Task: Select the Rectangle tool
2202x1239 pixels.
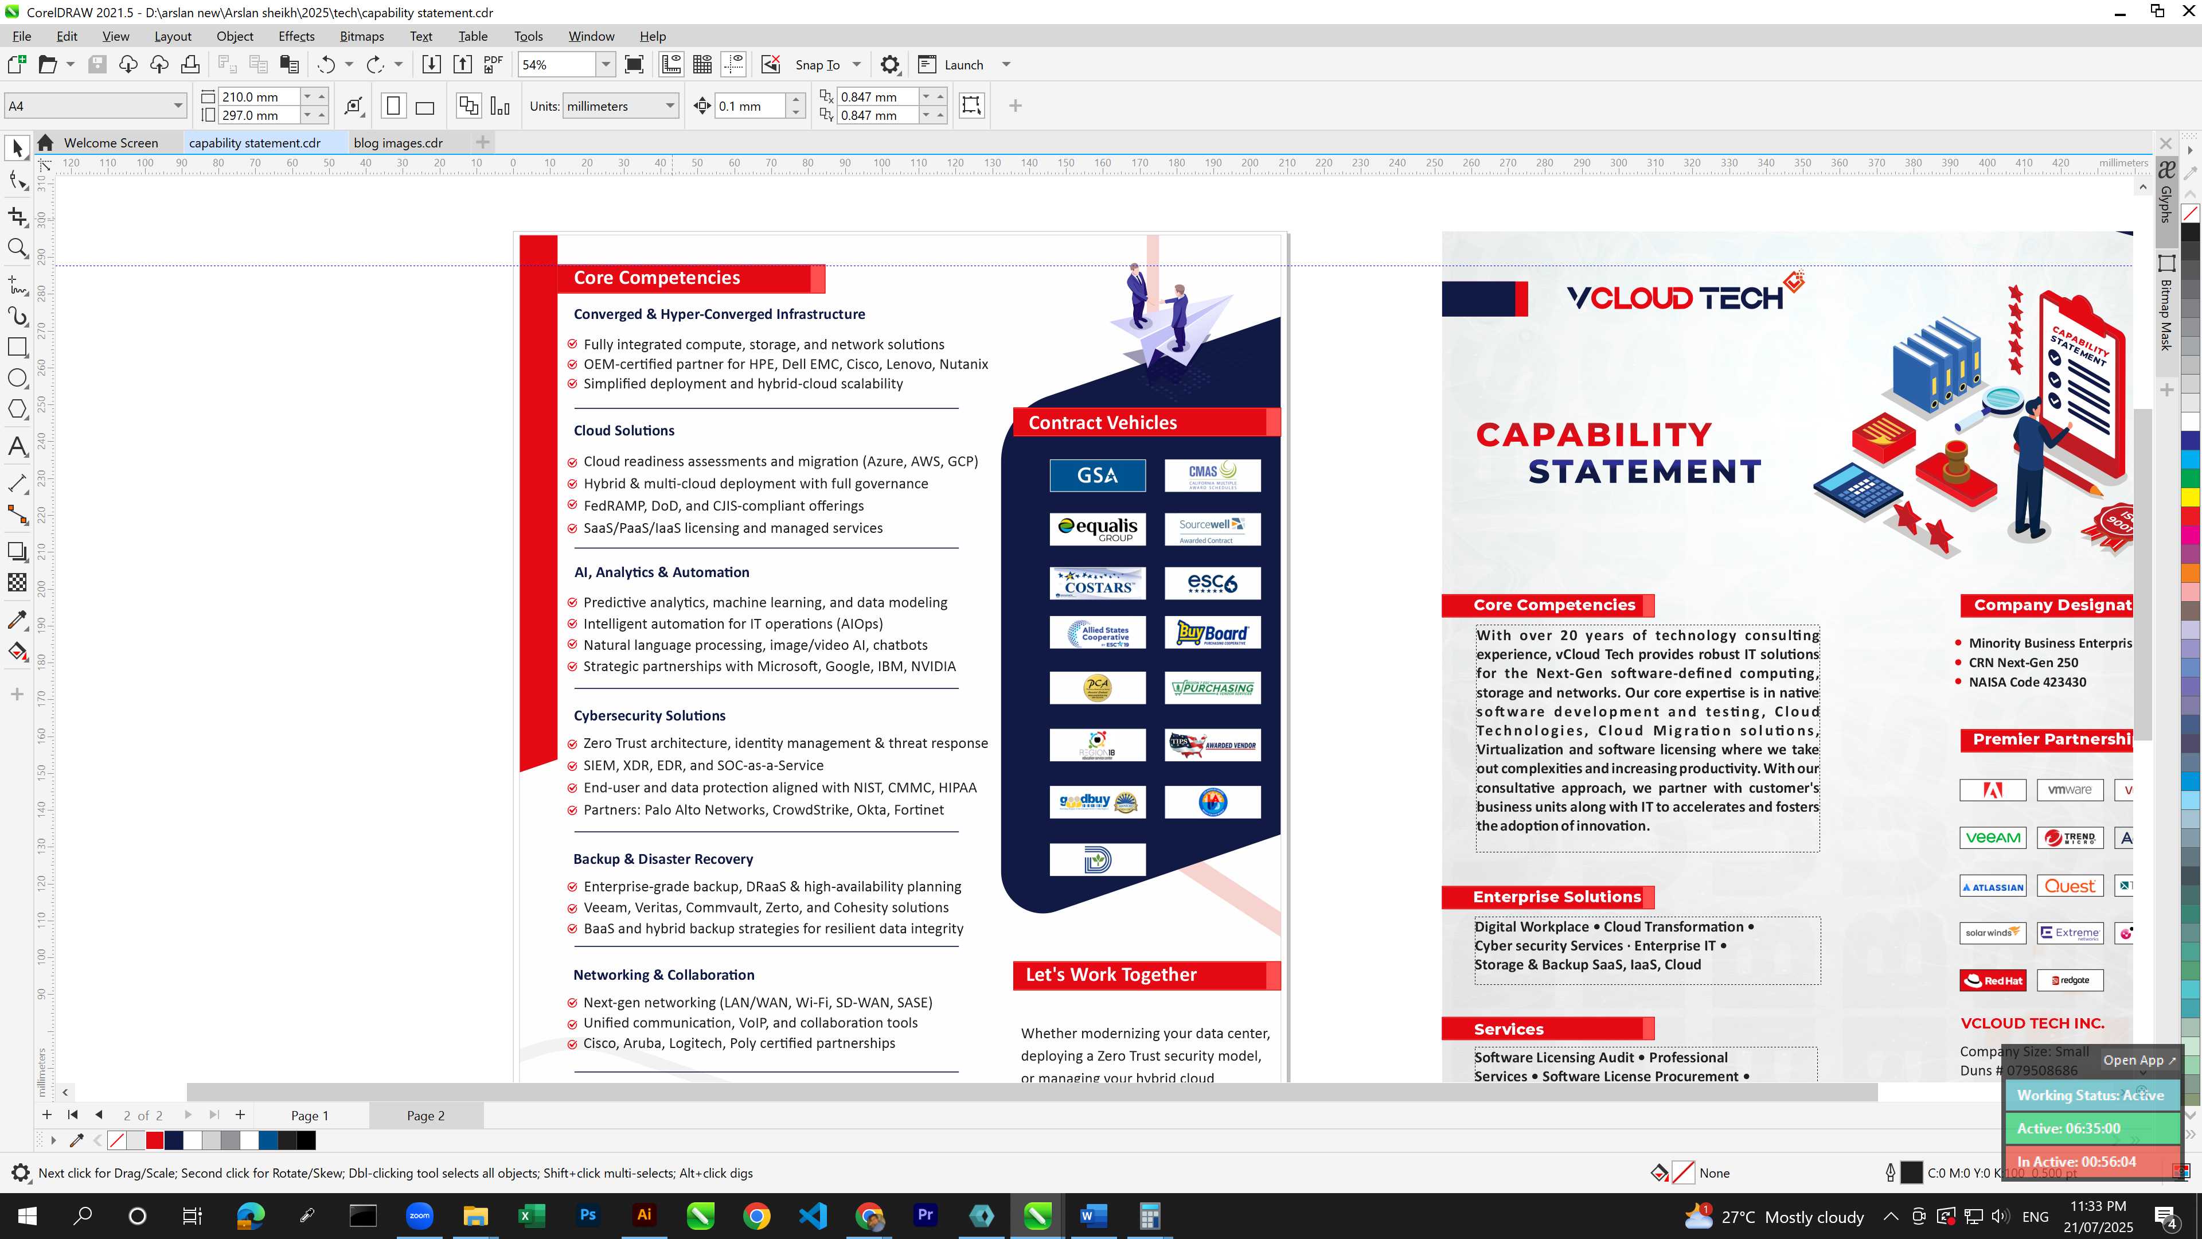Action: coord(17,346)
